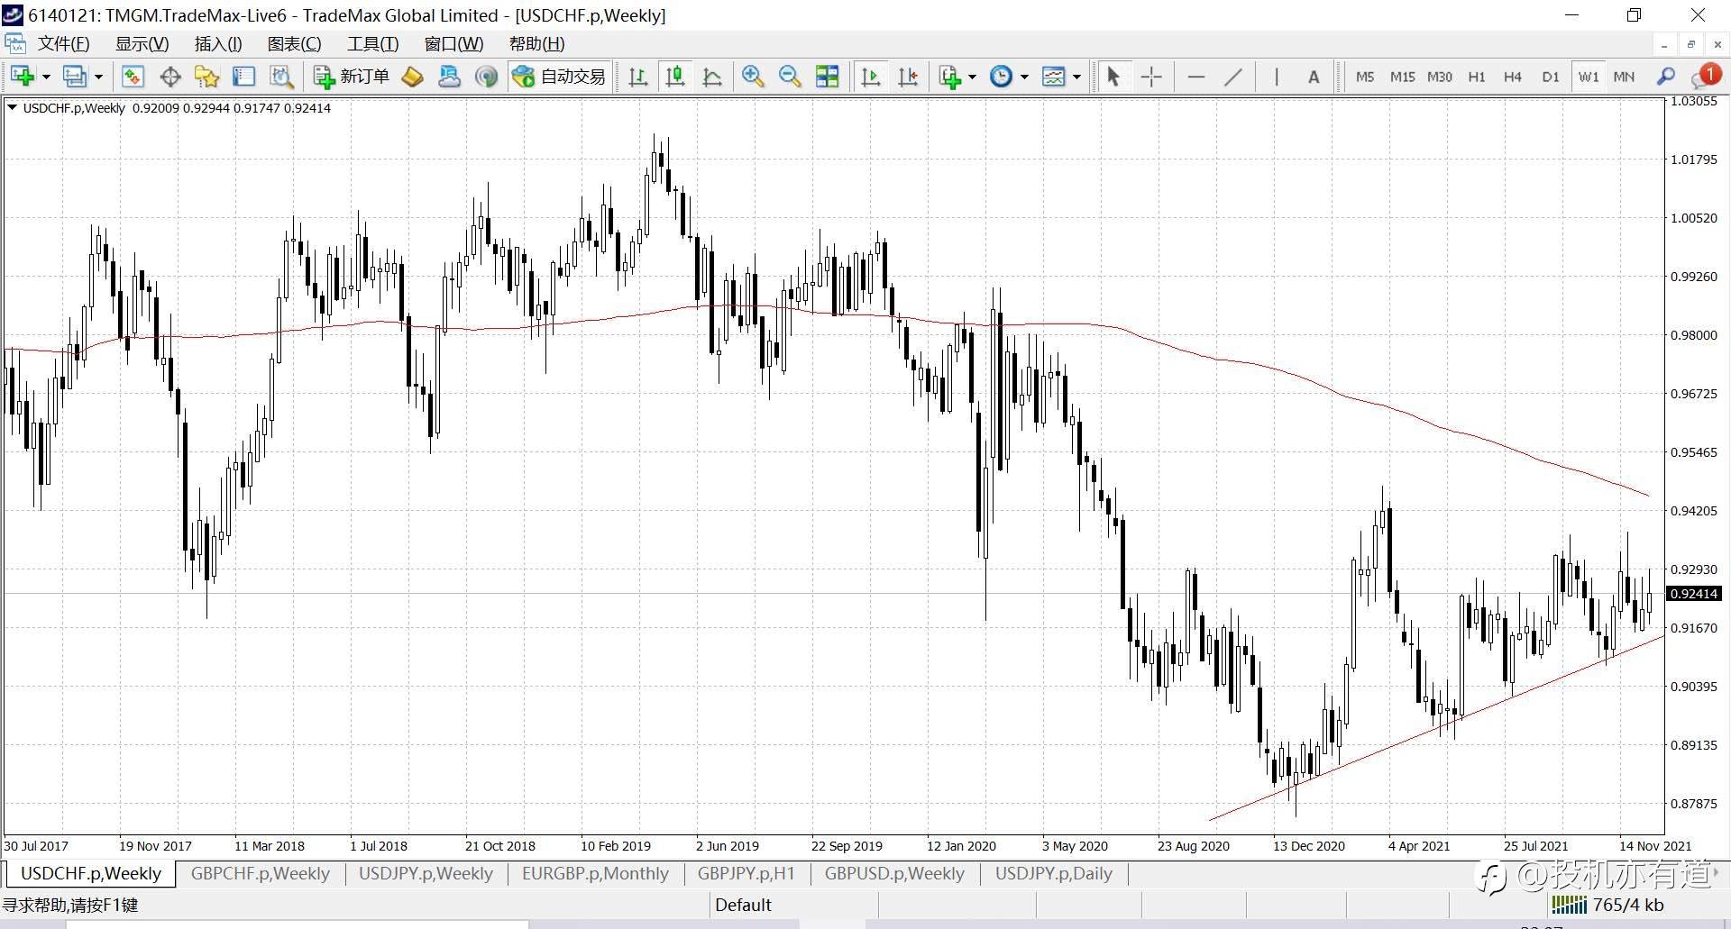Toggle chart shift from the right border

tap(908, 77)
